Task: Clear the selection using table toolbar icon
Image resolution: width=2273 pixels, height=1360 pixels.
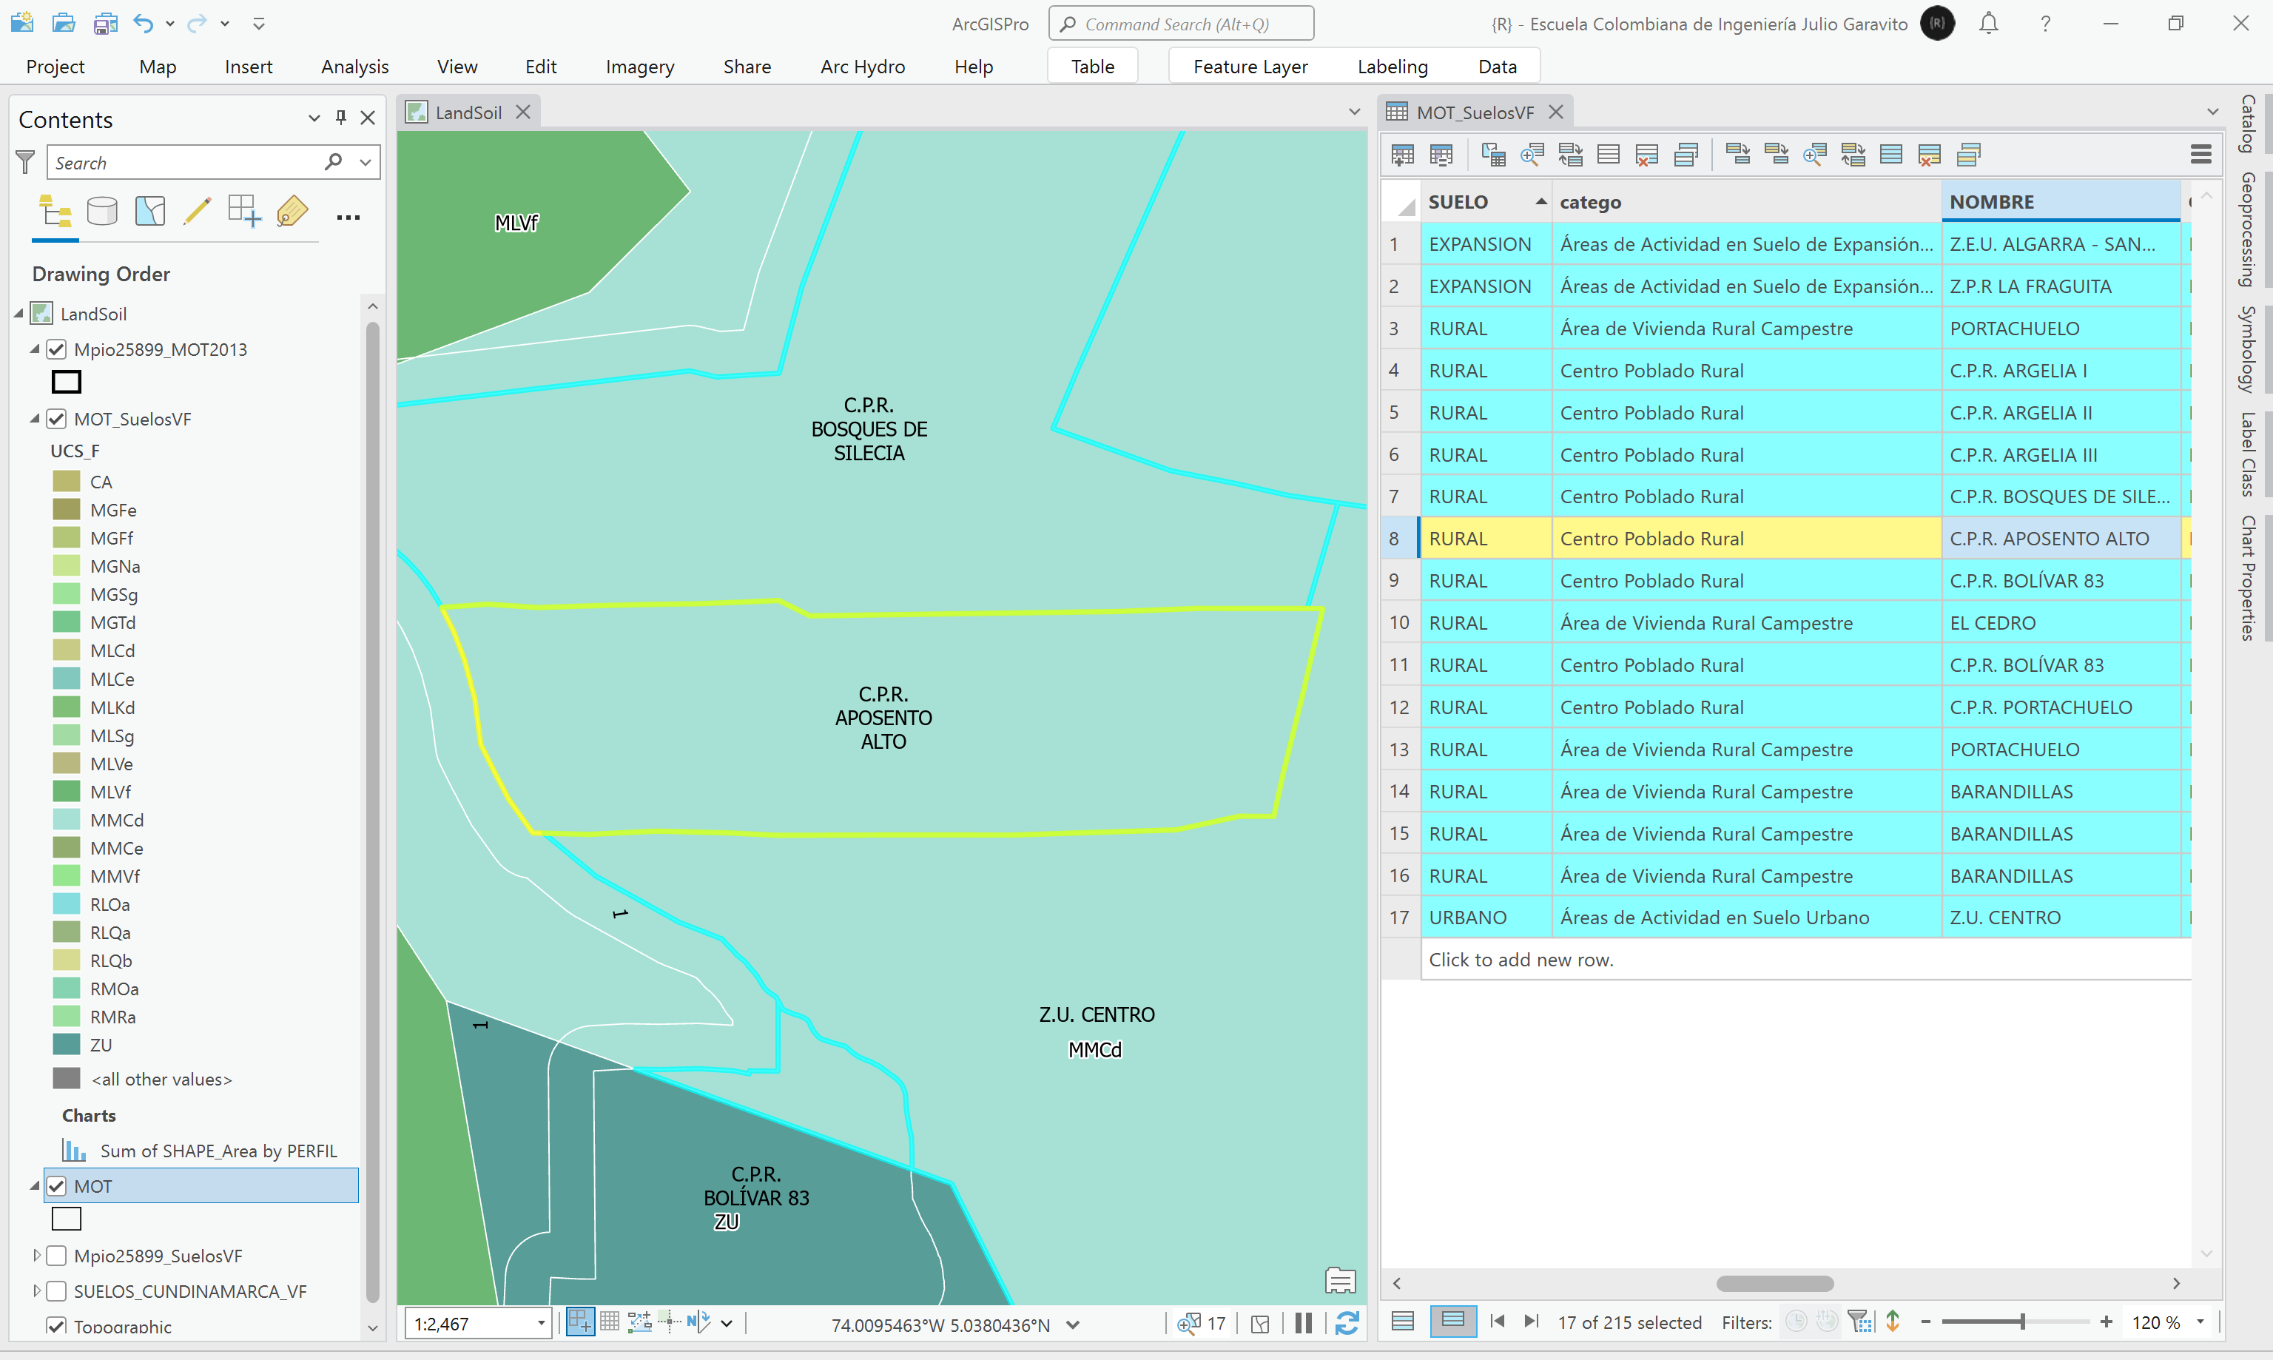Action: coord(1609,155)
